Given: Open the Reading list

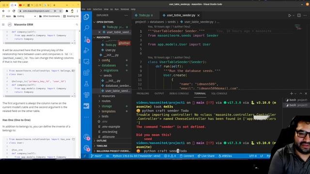Looking at the screenshot, I should coord(71,16).
